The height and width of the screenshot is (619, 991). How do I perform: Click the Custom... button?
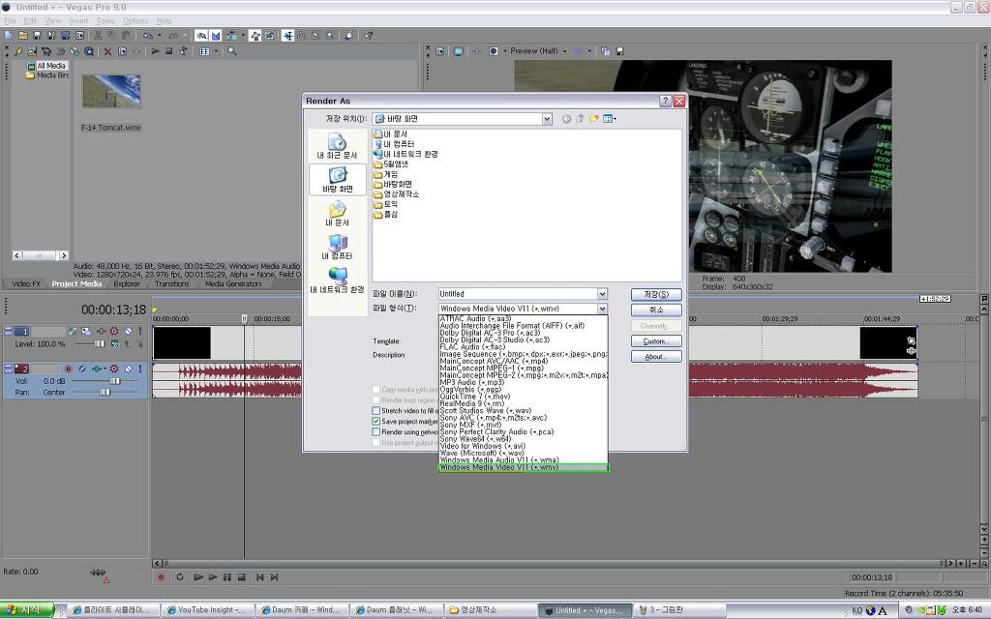coord(656,341)
